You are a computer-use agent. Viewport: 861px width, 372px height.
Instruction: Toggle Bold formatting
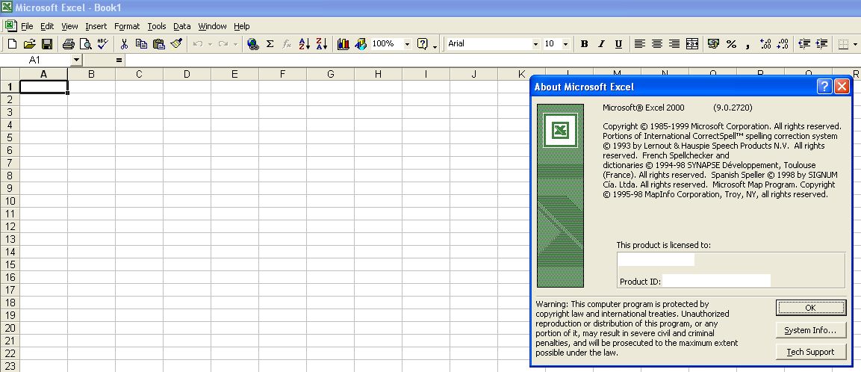[x=584, y=44]
